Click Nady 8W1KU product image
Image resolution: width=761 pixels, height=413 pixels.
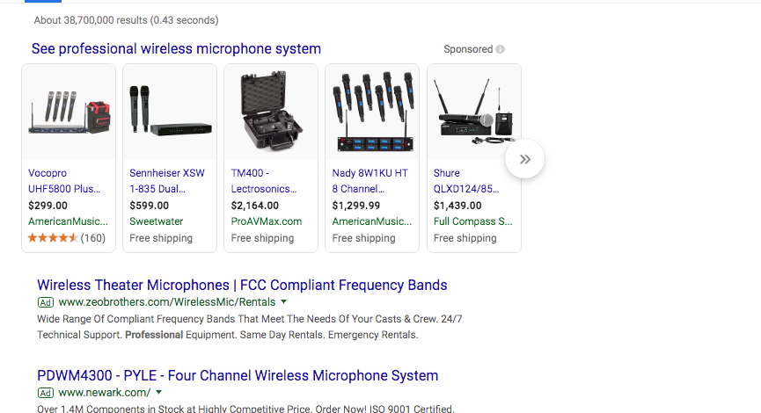(372, 112)
